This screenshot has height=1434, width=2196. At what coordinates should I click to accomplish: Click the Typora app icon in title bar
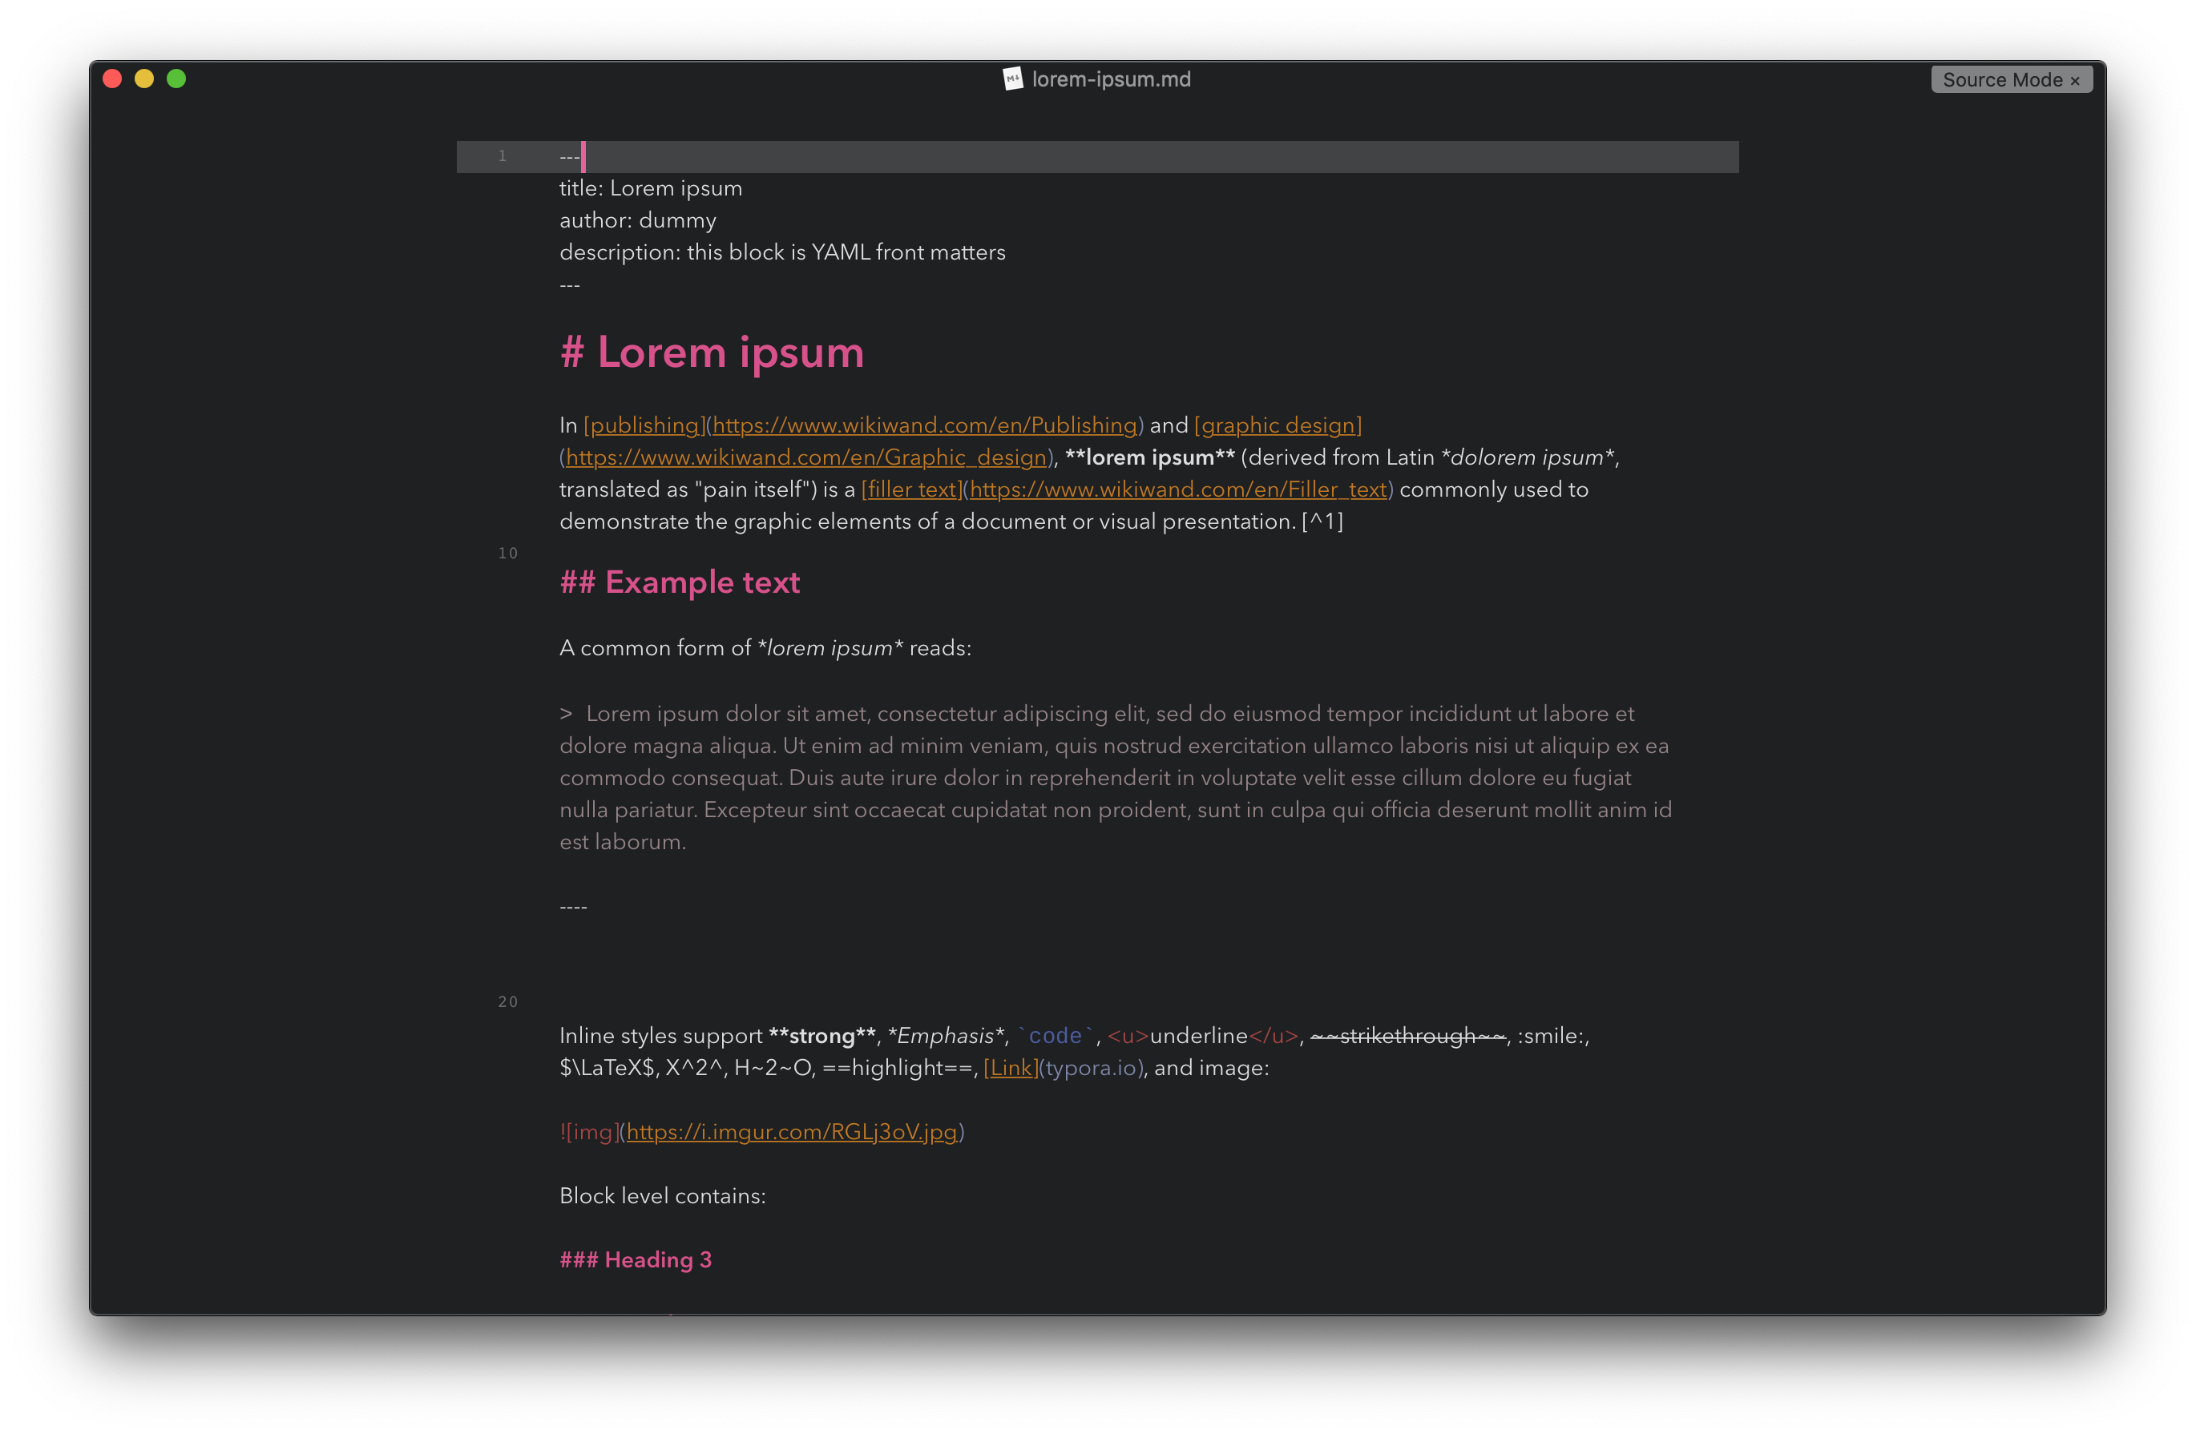(1008, 79)
